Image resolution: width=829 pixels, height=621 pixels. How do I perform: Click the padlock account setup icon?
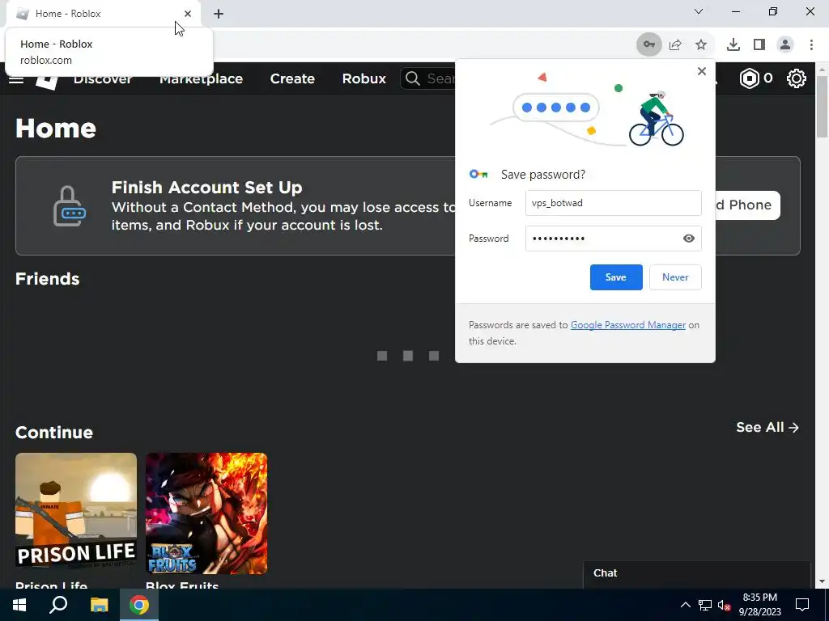point(70,206)
